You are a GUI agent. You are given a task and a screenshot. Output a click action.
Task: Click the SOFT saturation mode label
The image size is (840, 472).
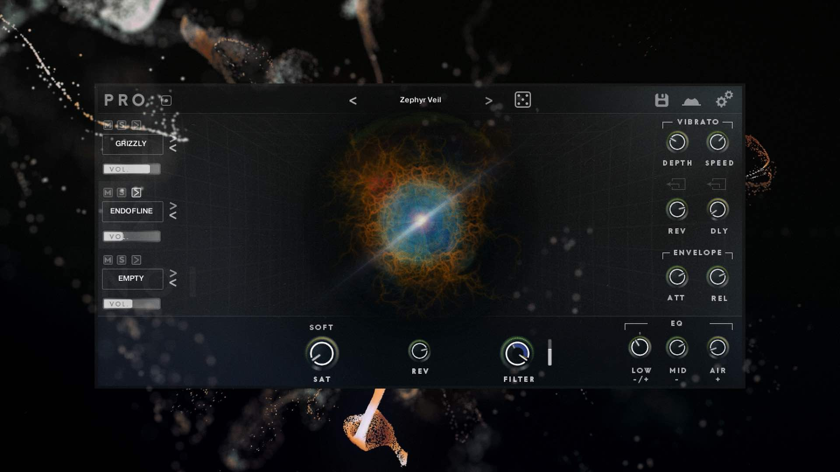[x=321, y=327]
